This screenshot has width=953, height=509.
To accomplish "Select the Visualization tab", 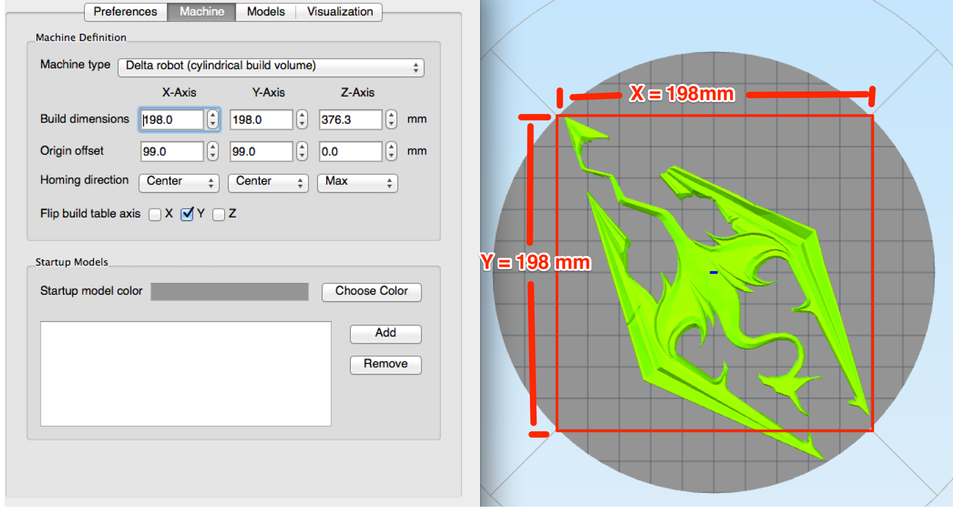I will (339, 12).
